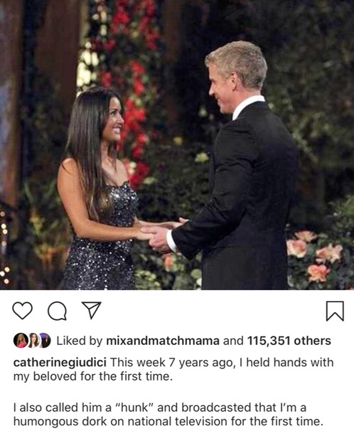
Task: Share the post with paper plane icon
Action: click(92, 310)
